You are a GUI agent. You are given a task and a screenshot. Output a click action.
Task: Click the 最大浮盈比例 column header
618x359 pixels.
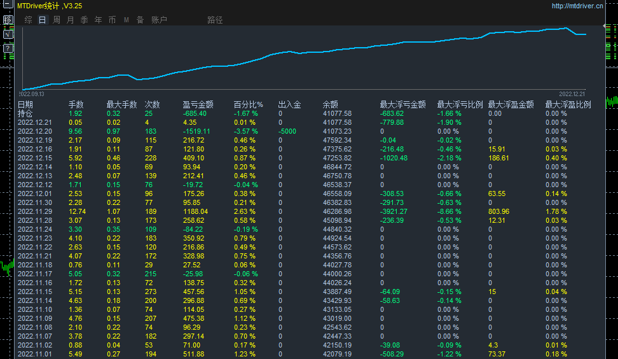[x=568, y=104]
